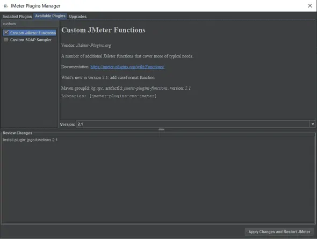317x239 pixels.
Task: Uncheck the Custom JMeter Functions checkbox
Action: 6,33
